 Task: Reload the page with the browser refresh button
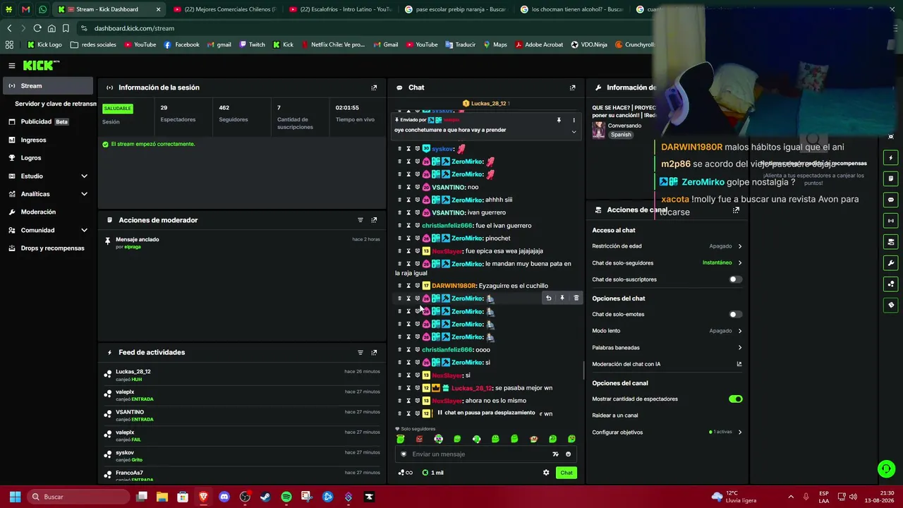pyautogui.click(x=37, y=28)
